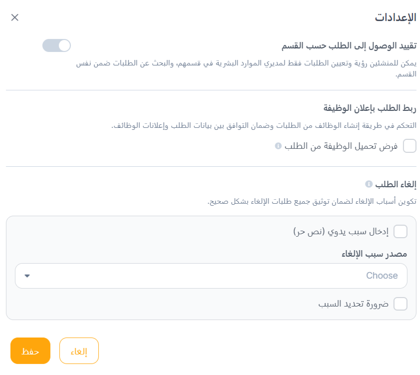The image size is (420, 375).
Task: Save settings with the حفظ button
Action: 30,351
